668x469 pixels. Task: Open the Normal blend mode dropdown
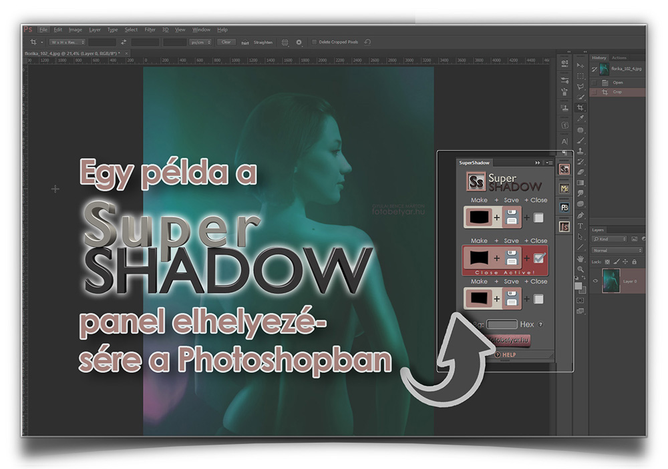[x=617, y=250]
